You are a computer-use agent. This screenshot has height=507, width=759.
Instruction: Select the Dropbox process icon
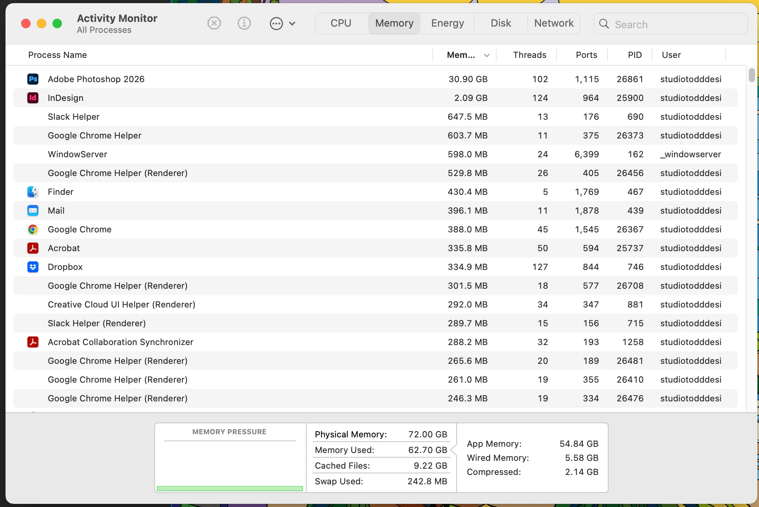[x=33, y=267]
